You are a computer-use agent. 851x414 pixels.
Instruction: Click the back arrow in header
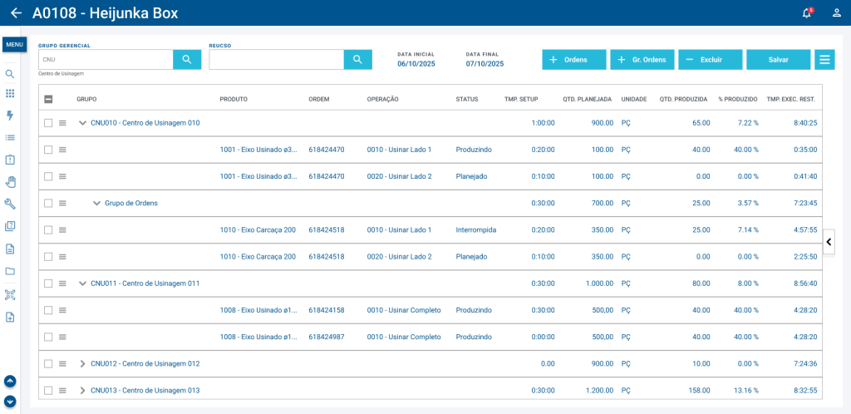click(x=16, y=13)
